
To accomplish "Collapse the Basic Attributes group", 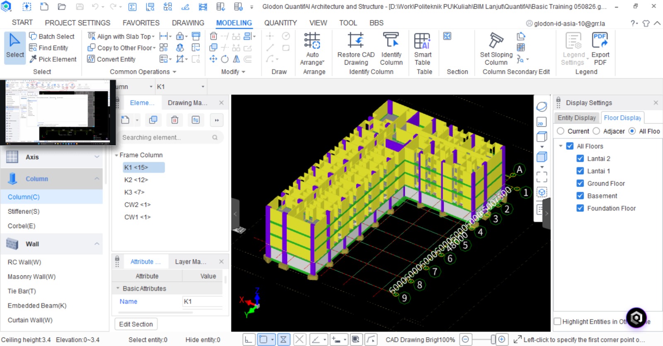I will 118,288.
